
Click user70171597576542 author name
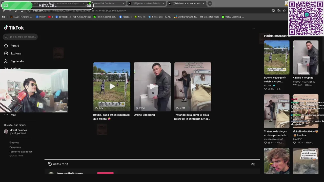tap(304, 82)
